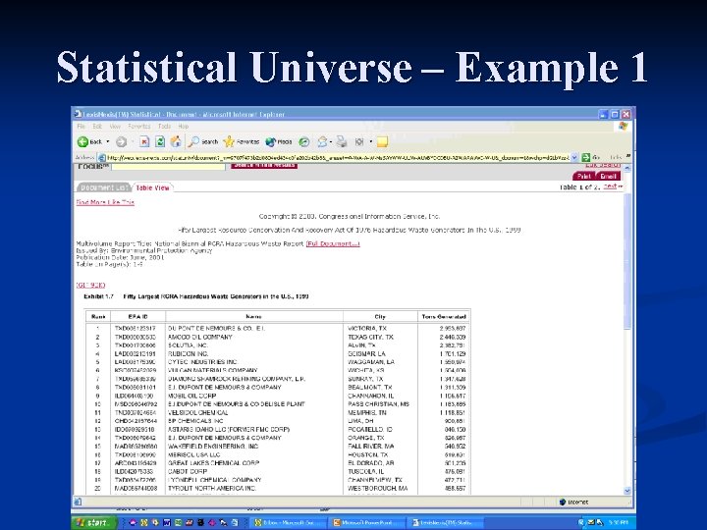Follow the next table link
The image size is (707, 530).
point(612,186)
